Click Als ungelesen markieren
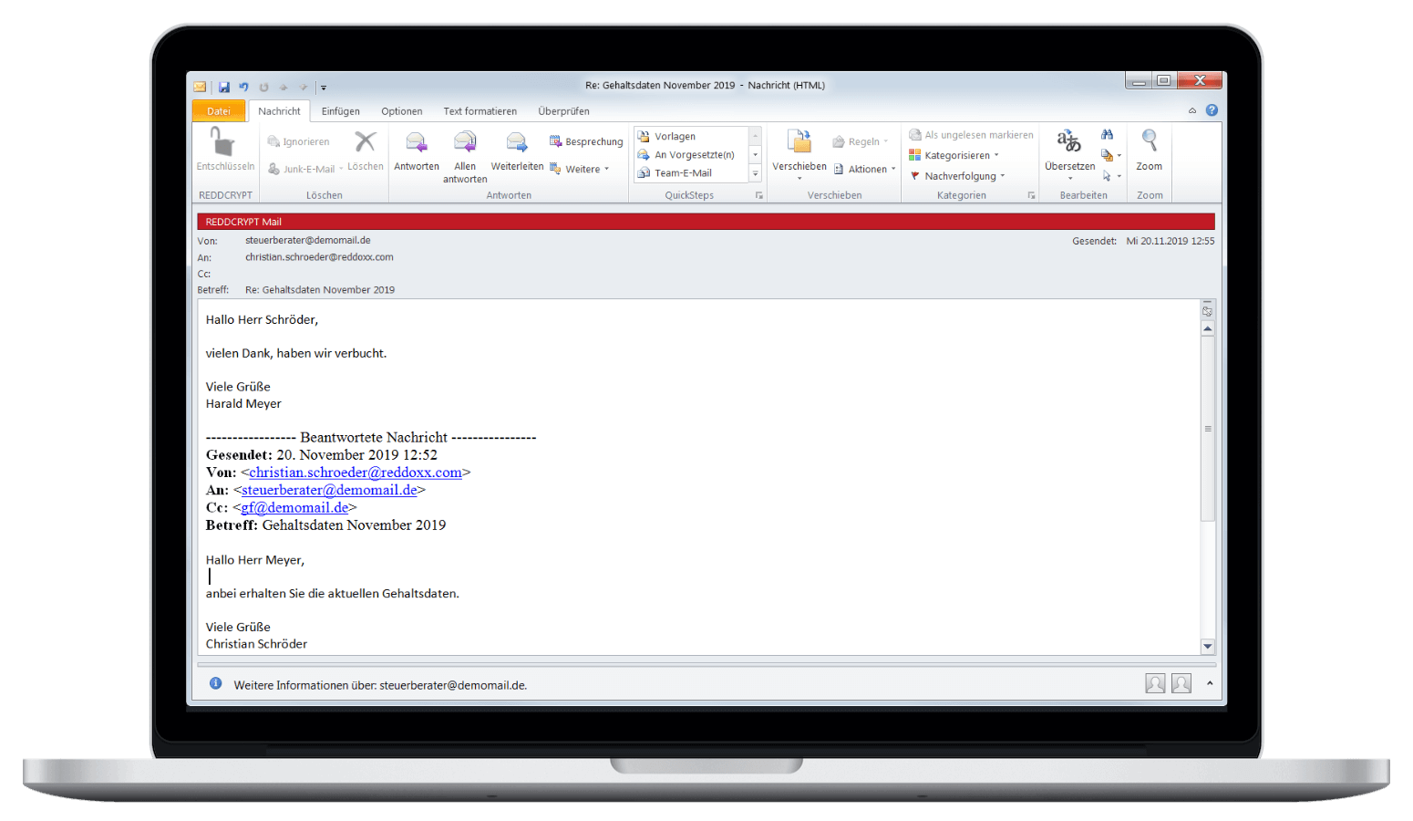Image resolution: width=1413 pixels, height=821 pixels. pos(971,134)
